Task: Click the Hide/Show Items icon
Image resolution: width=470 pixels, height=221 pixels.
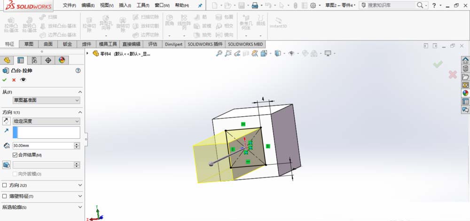Action: coord(291,54)
